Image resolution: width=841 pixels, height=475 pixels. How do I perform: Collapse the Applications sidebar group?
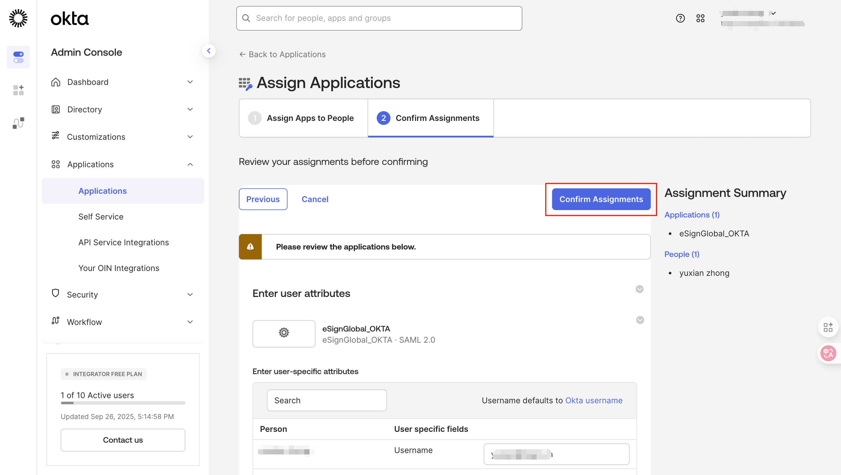[190, 164]
